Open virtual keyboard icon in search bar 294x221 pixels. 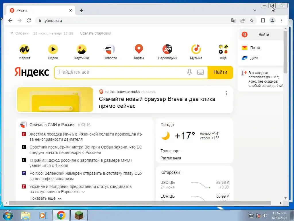tap(200, 72)
